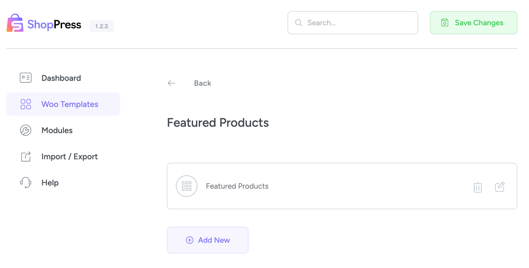Click the Modules wrench icon
The width and height of the screenshot is (529, 268).
(x=26, y=130)
